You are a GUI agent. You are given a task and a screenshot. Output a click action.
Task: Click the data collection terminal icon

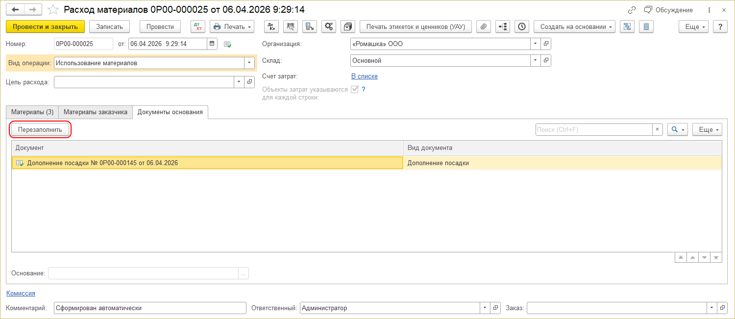pos(310,26)
